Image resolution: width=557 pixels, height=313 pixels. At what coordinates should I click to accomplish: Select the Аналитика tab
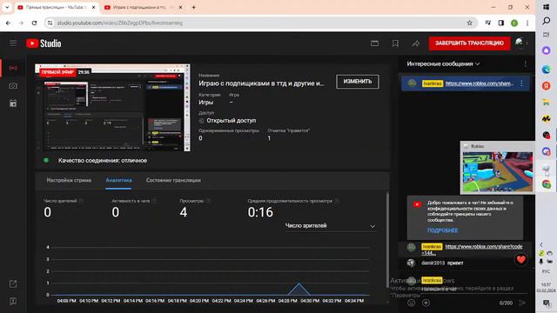point(118,180)
